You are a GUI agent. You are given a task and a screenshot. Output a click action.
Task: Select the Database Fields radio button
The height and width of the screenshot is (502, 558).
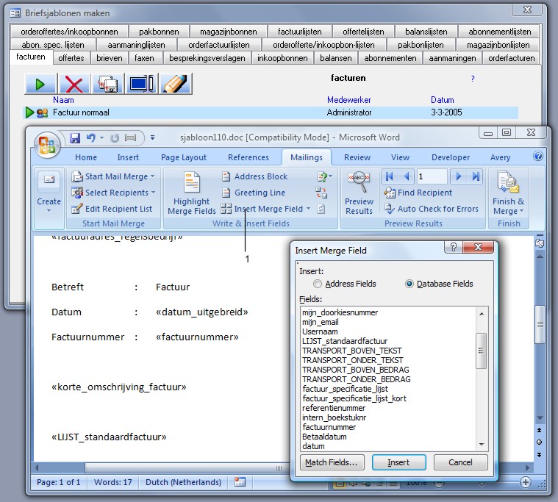409,284
